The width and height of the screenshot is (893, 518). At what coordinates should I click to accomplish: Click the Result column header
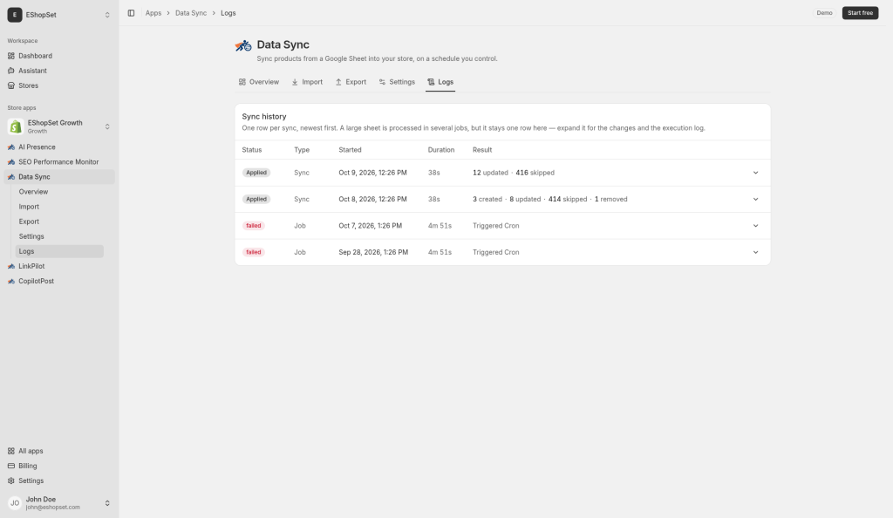pyautogui.click(x=481, y=150)
